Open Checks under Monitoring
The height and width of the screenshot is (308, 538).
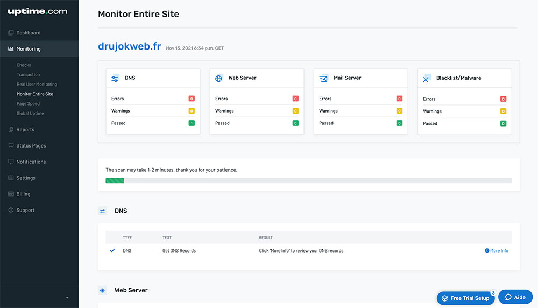point(24,65)
